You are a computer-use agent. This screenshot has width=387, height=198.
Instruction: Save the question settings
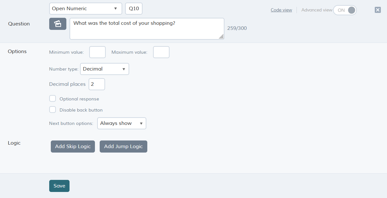[59, 186]
